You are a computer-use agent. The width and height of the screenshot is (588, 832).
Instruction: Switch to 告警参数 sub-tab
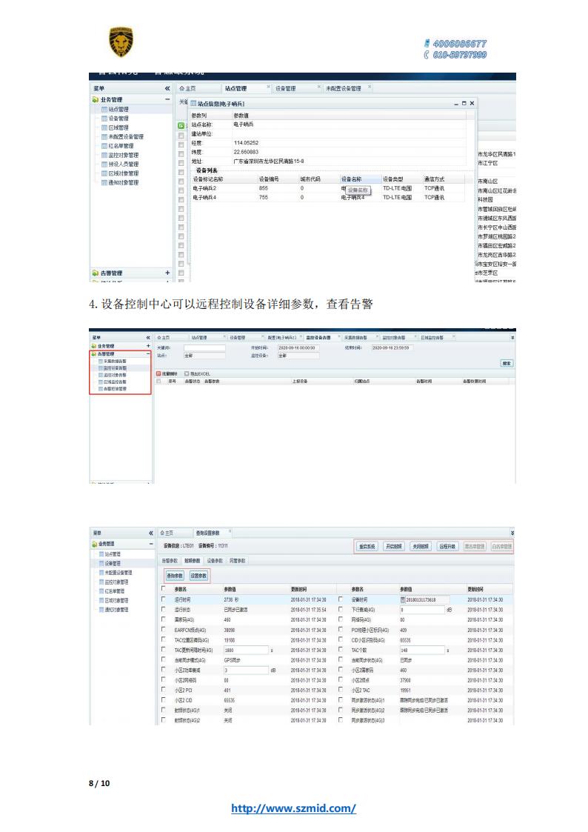pos(170,560)
